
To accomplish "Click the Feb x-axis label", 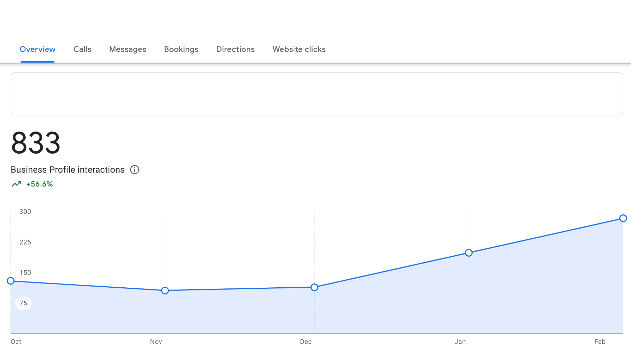I will point(600,342).
